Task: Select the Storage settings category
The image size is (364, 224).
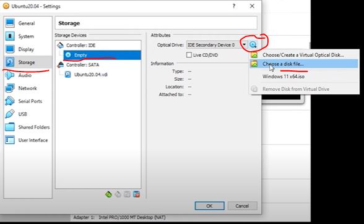Action: tap(28, 62)
